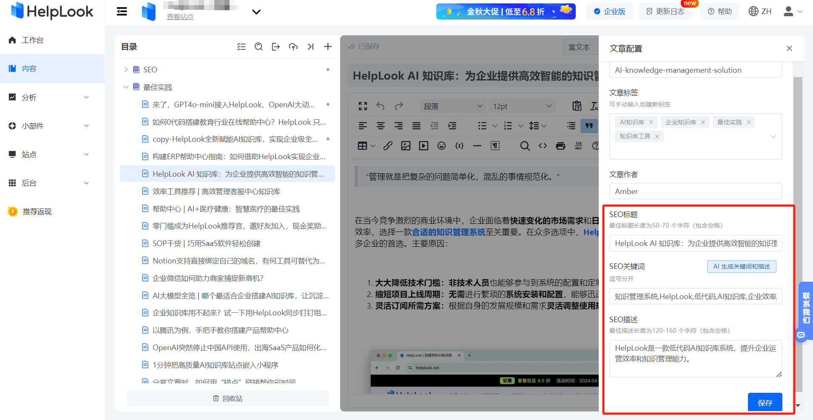
Task: Click the 查看站点 link
Action: click(x=180, y=17)
